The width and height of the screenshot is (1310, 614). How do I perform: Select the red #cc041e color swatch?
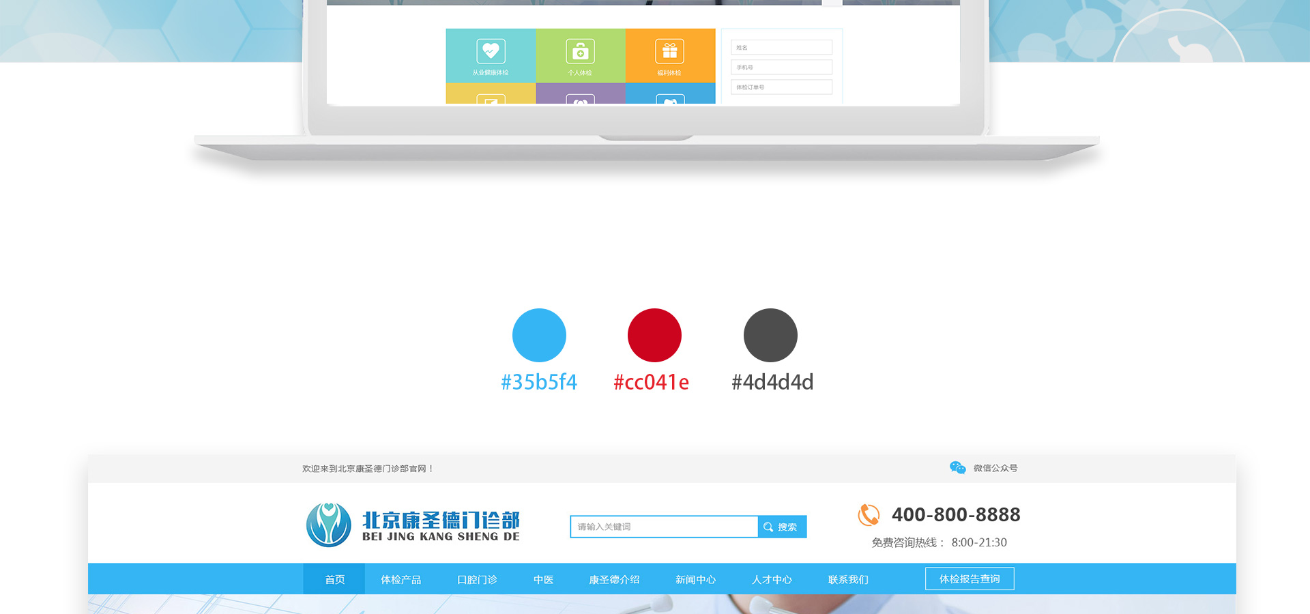coord(654,335)
